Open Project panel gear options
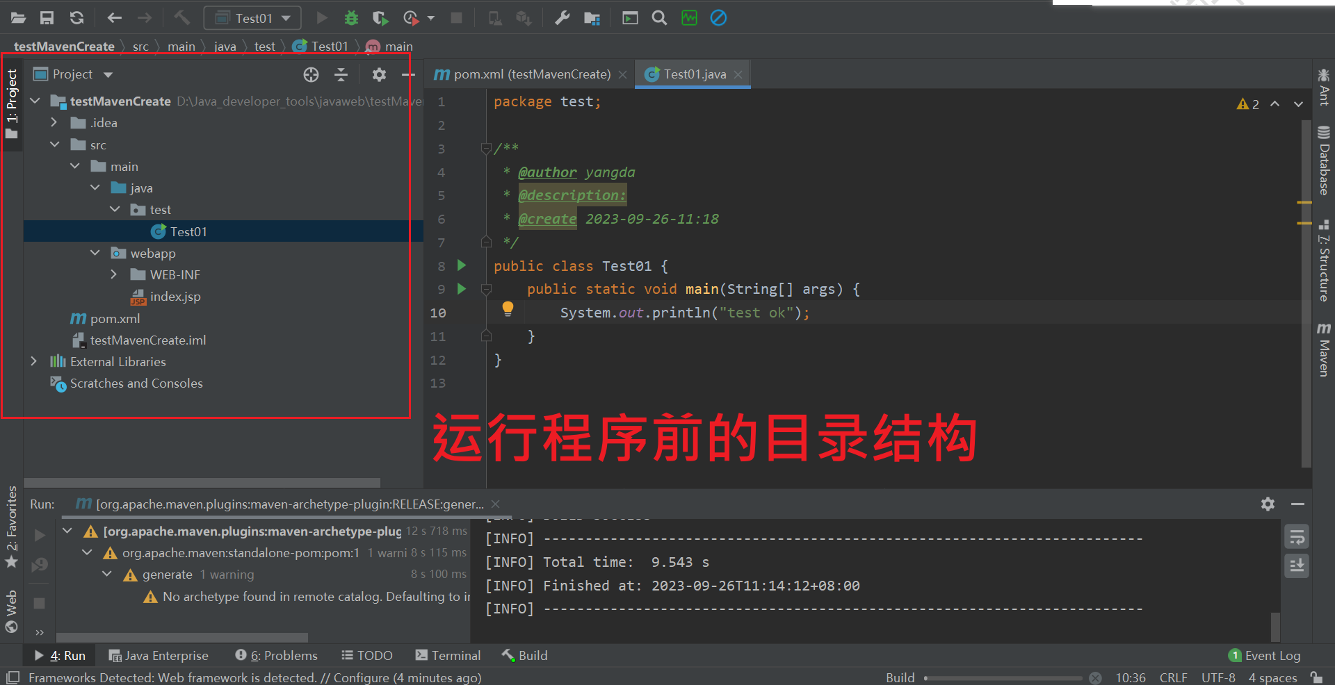The image size is (1335, 685). tap(379, 74)
